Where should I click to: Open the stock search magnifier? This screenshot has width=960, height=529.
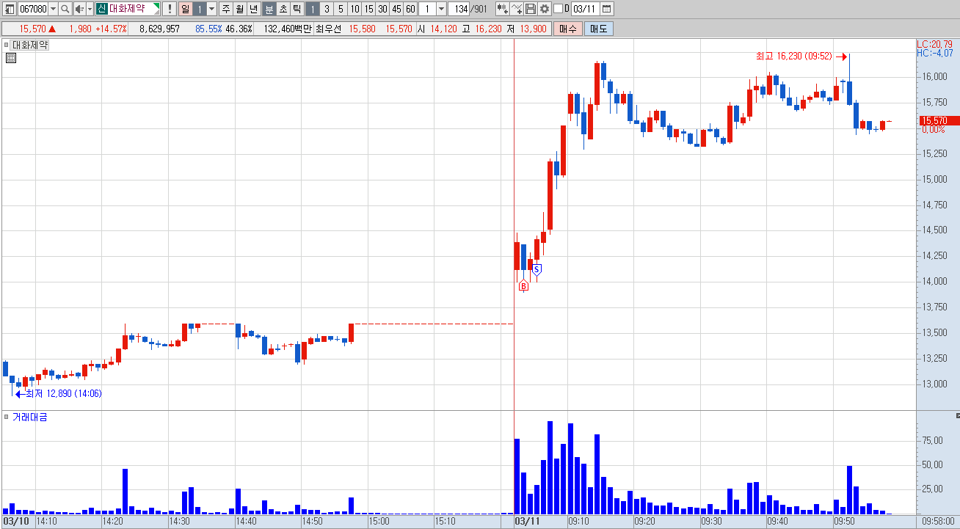65,9
